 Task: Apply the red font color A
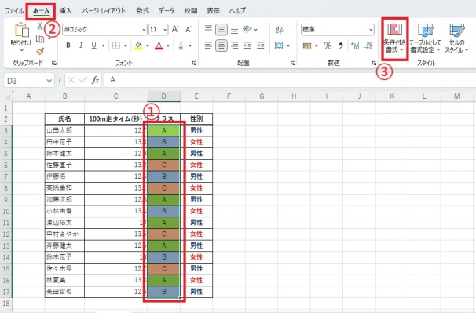(x=159, y=45)
